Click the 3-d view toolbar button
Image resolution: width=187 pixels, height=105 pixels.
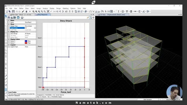click(x=54, y=11)
